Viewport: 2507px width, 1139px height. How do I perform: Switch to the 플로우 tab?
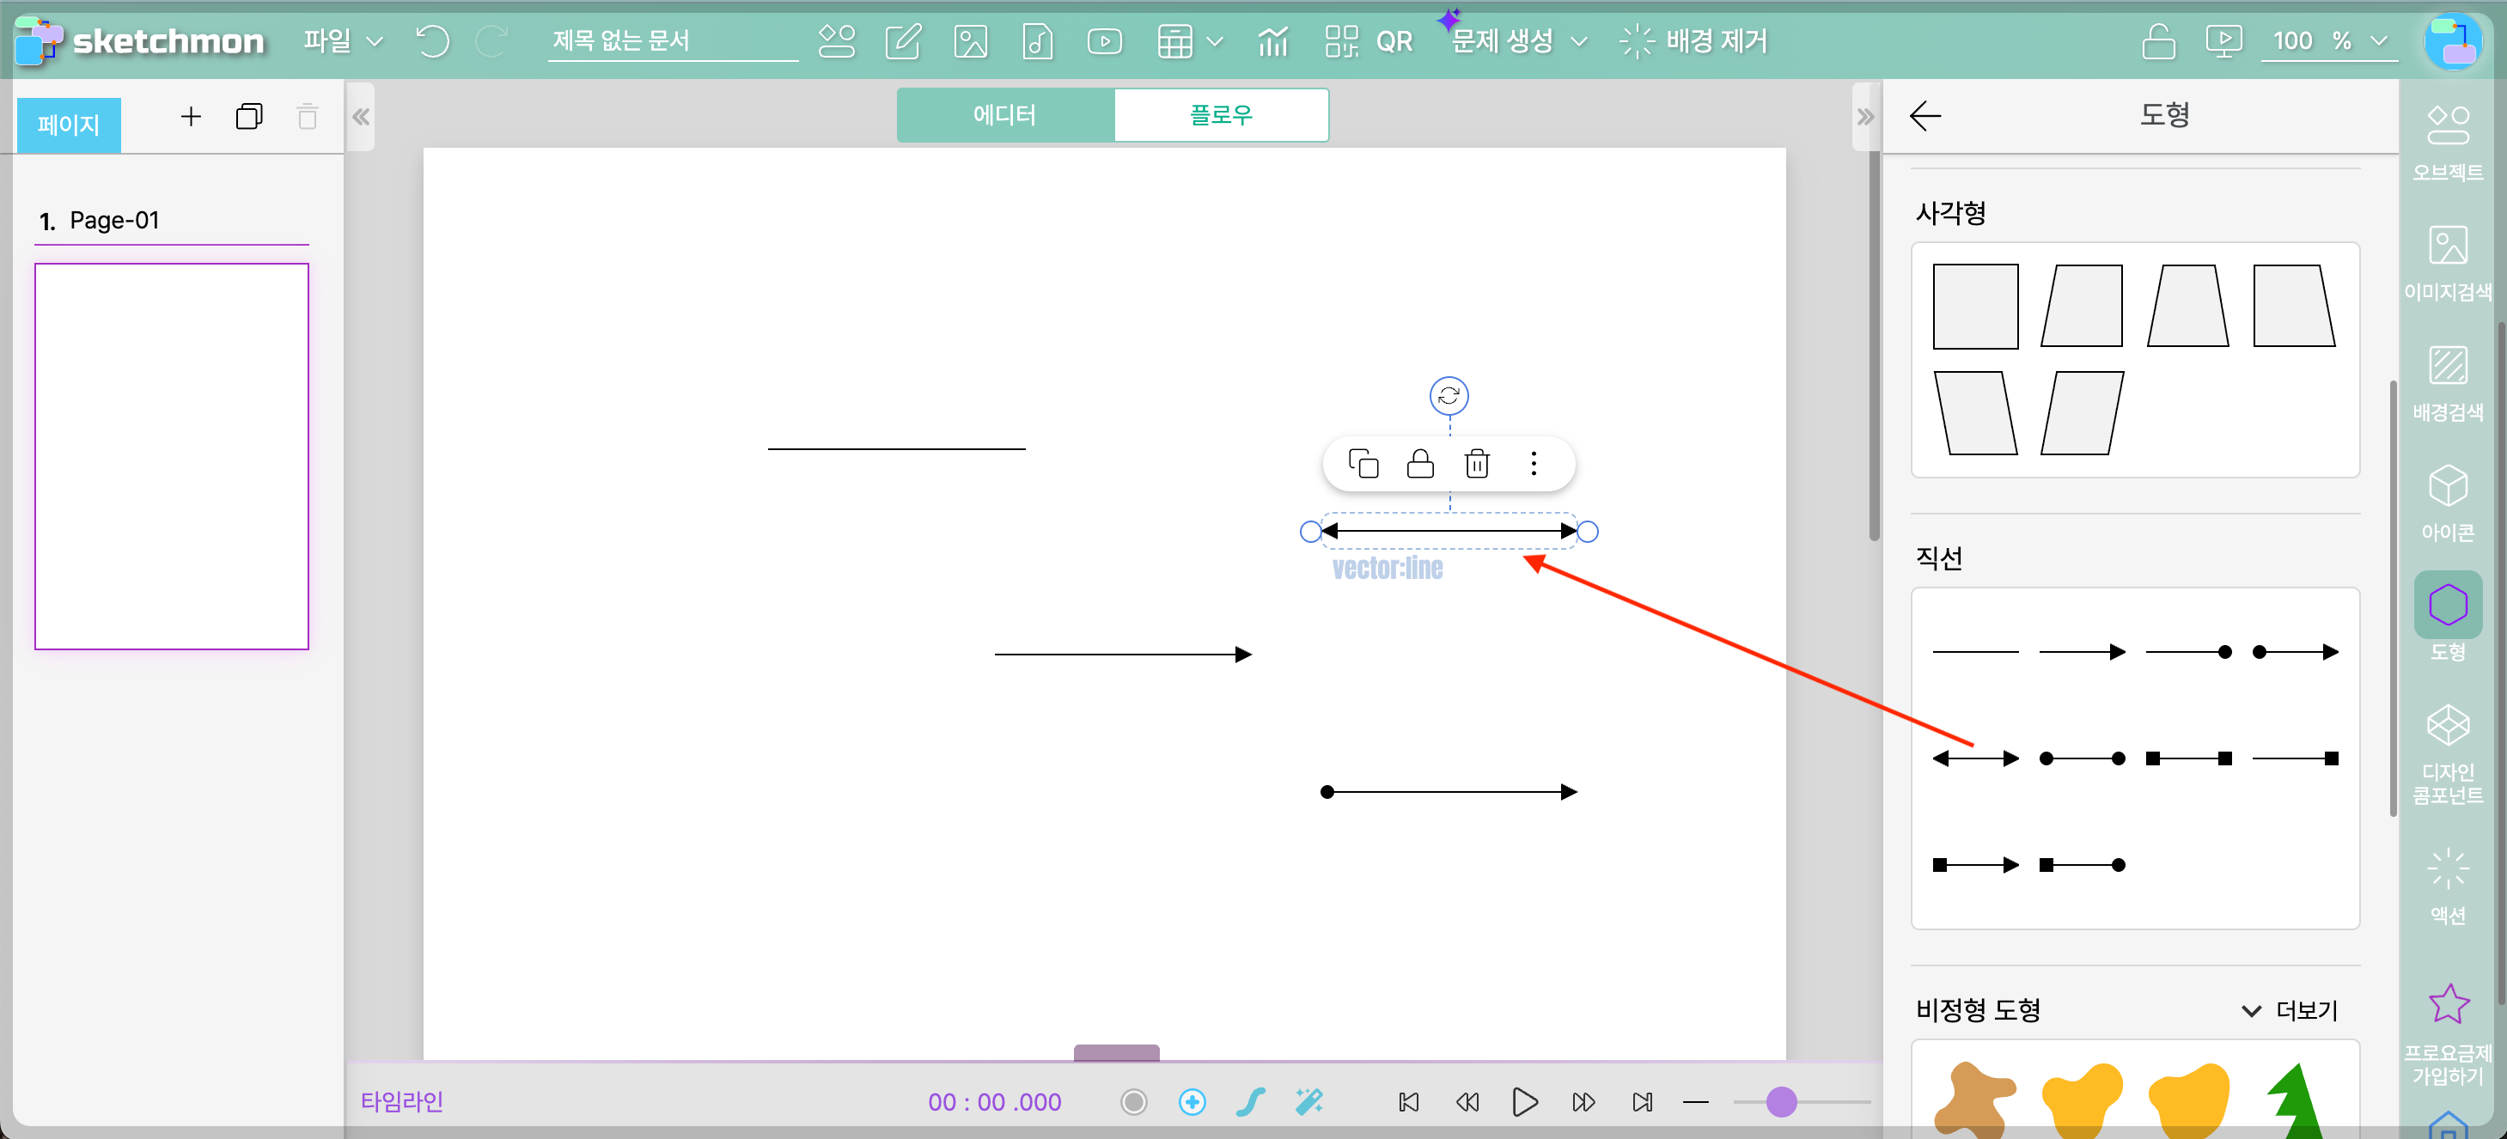1220,115
